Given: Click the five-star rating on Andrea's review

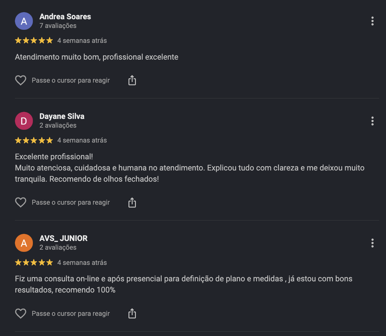Looking at the screenshot, I should click(34, 40).
